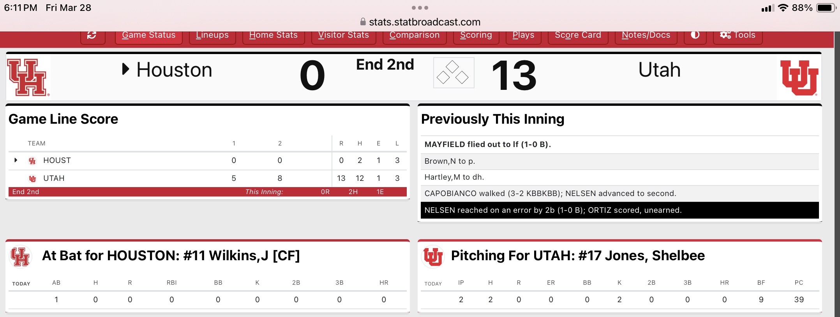
Task: Click the Houston logo in scoreboard
Action: click(x=28, y=77)
